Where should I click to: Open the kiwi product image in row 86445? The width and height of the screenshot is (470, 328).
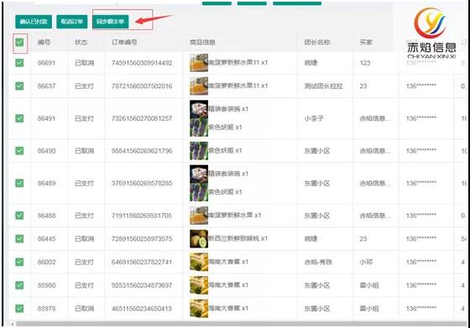click(199, 239)
